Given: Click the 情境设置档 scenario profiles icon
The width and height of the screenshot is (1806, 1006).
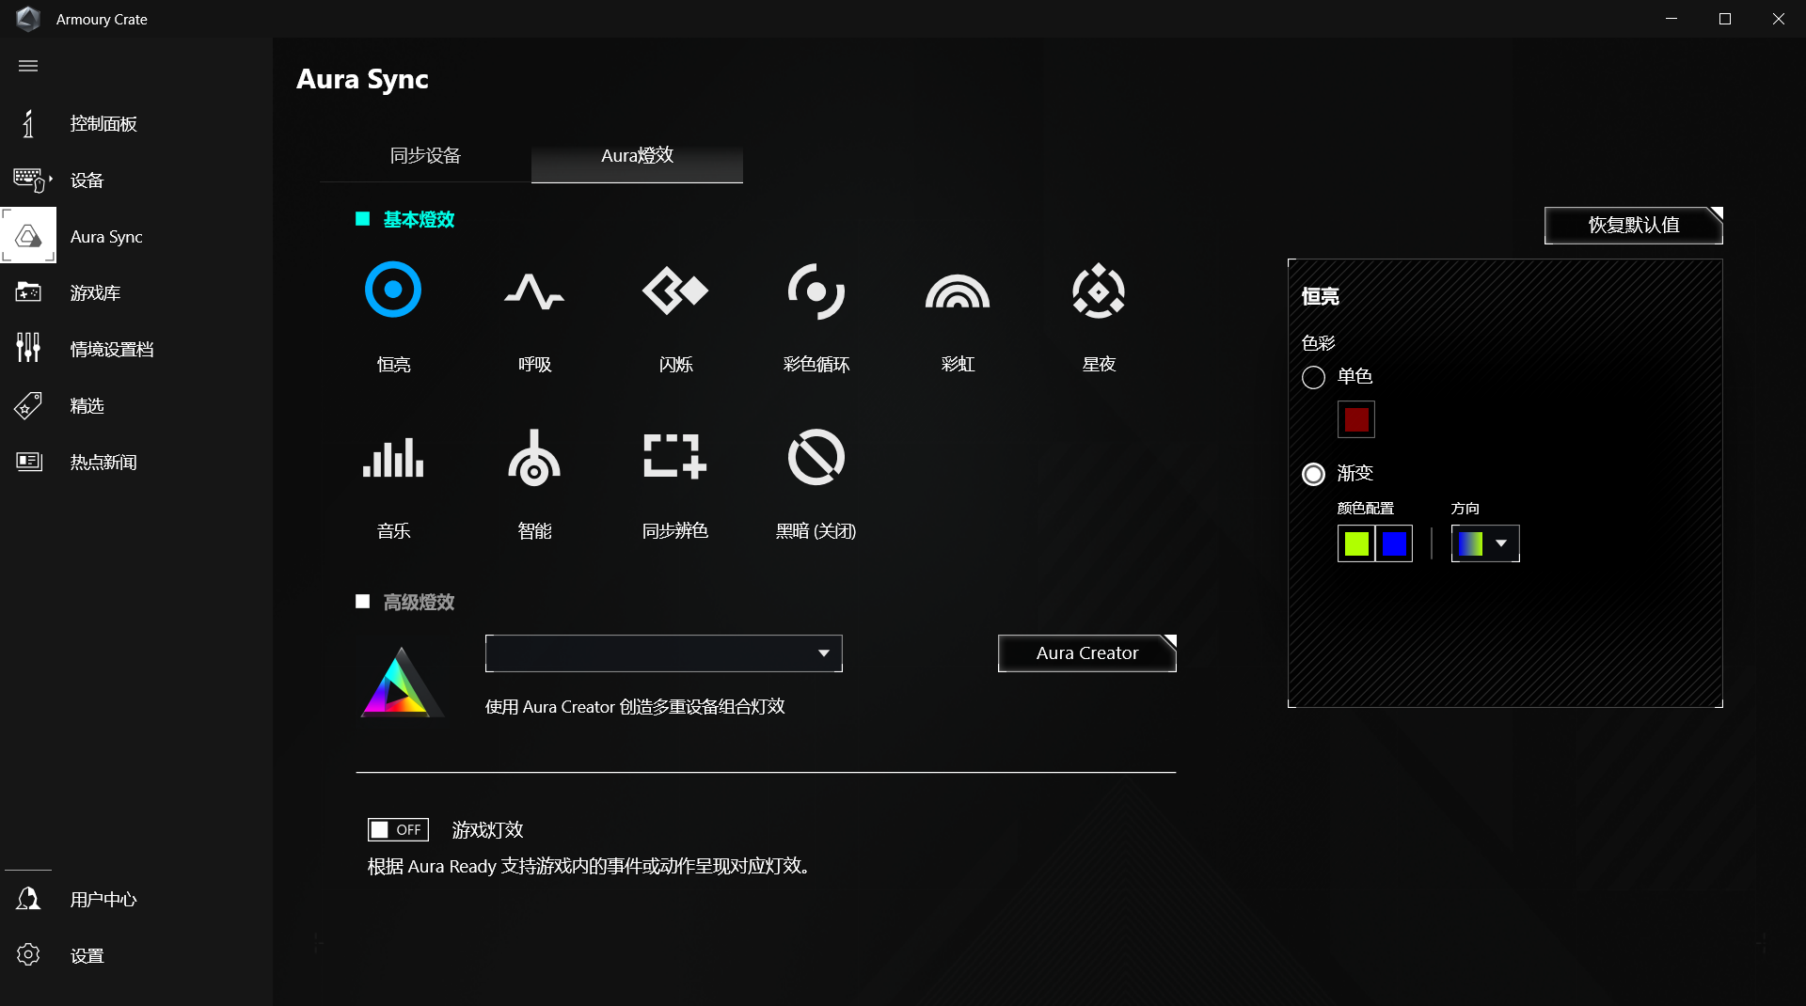Looking at the screenshot, I should pos(28,348).
